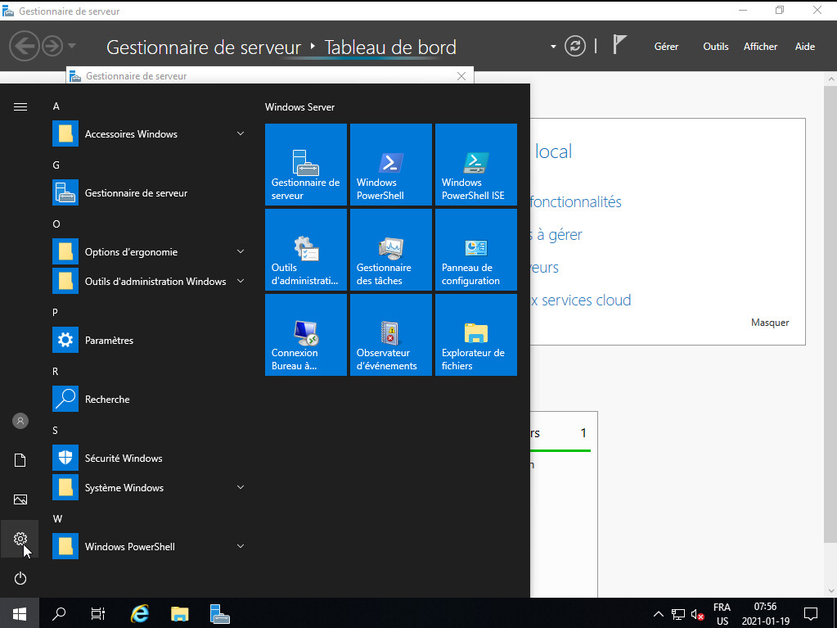Open the Gérer menu

[666, 47]
